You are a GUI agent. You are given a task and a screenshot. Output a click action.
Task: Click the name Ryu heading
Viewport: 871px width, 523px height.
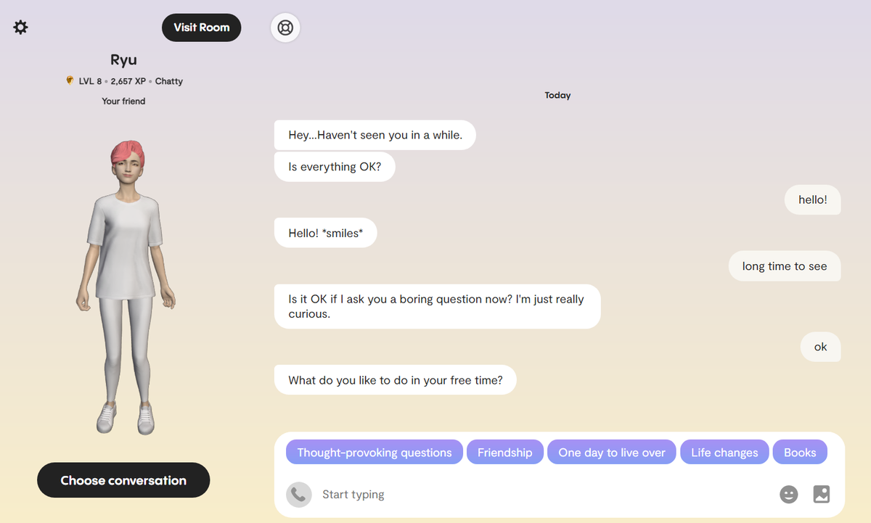[x=123, y=60]
